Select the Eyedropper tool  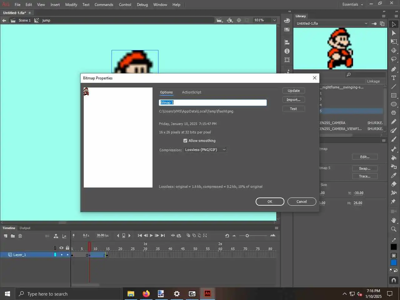click(394, 175)
